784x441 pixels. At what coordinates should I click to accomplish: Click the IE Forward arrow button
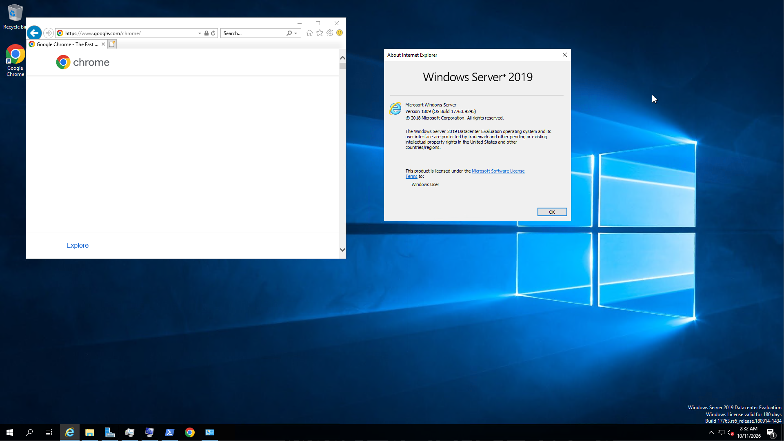tap(48, 33)
